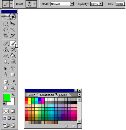
Task: Click the Adobe Online eye graphic
Action: coord(9,17)
